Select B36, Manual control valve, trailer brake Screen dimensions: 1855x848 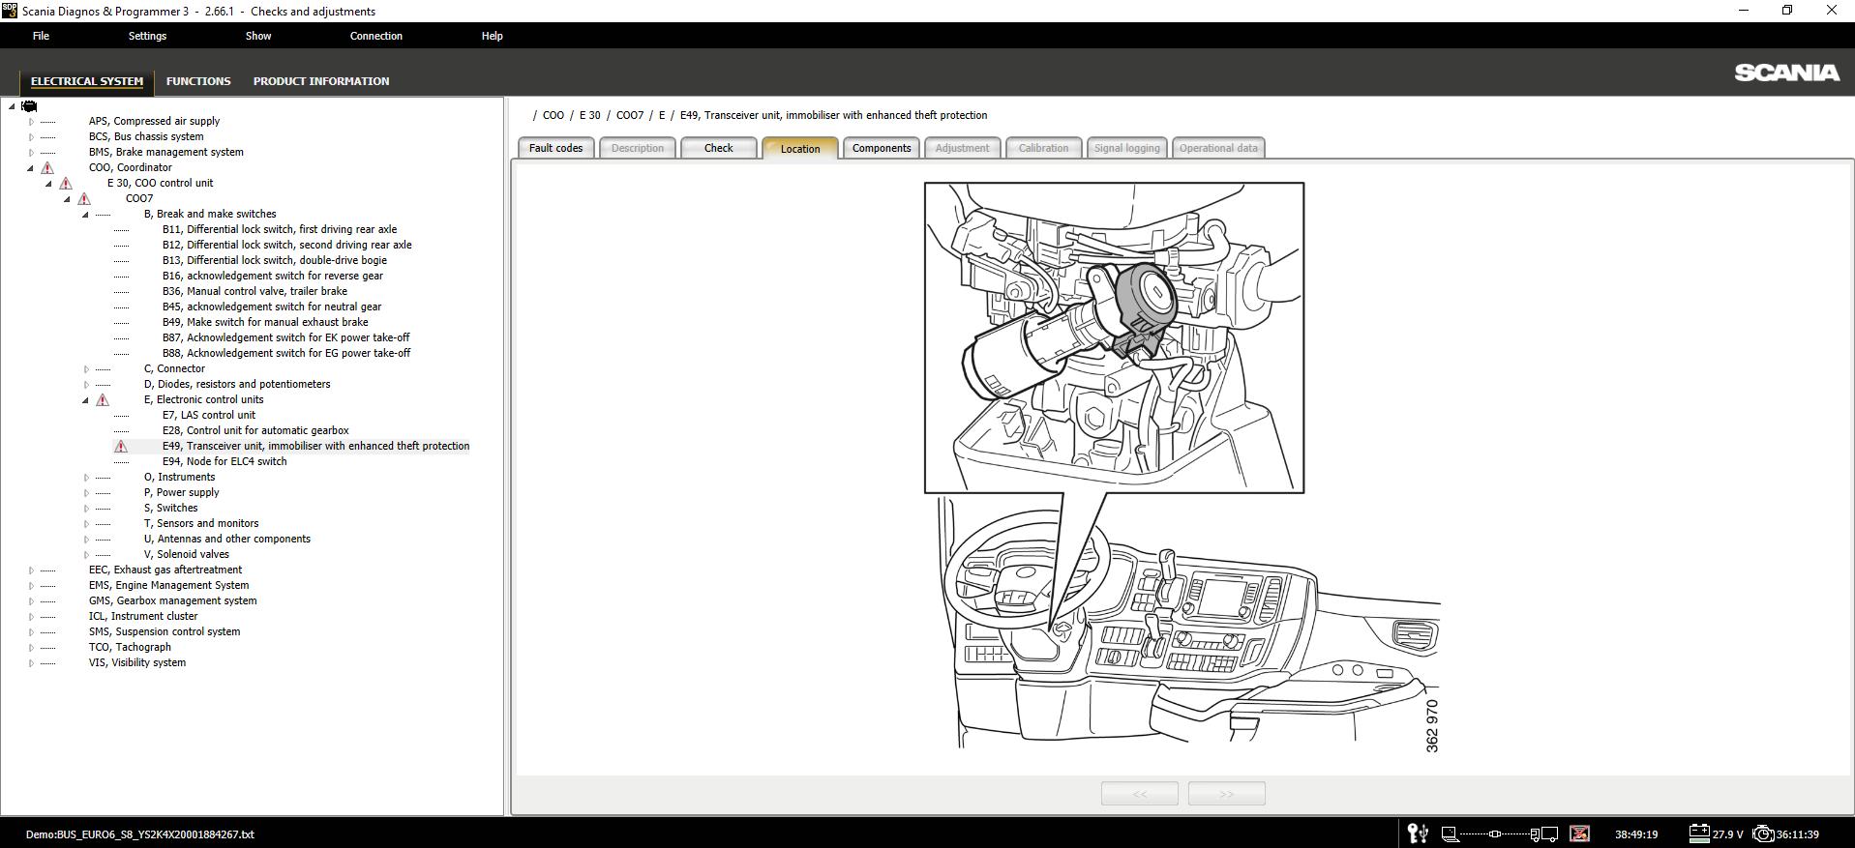point(254,291)
